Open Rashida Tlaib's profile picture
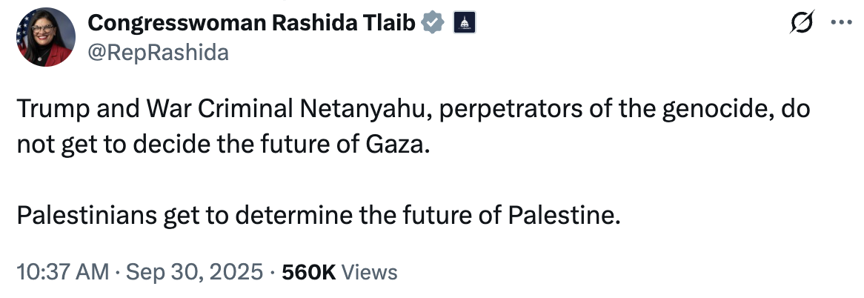 (x=44, y=38)
